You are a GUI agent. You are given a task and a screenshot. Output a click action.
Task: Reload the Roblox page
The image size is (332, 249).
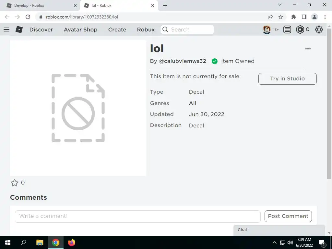click(x=28, y=17)
